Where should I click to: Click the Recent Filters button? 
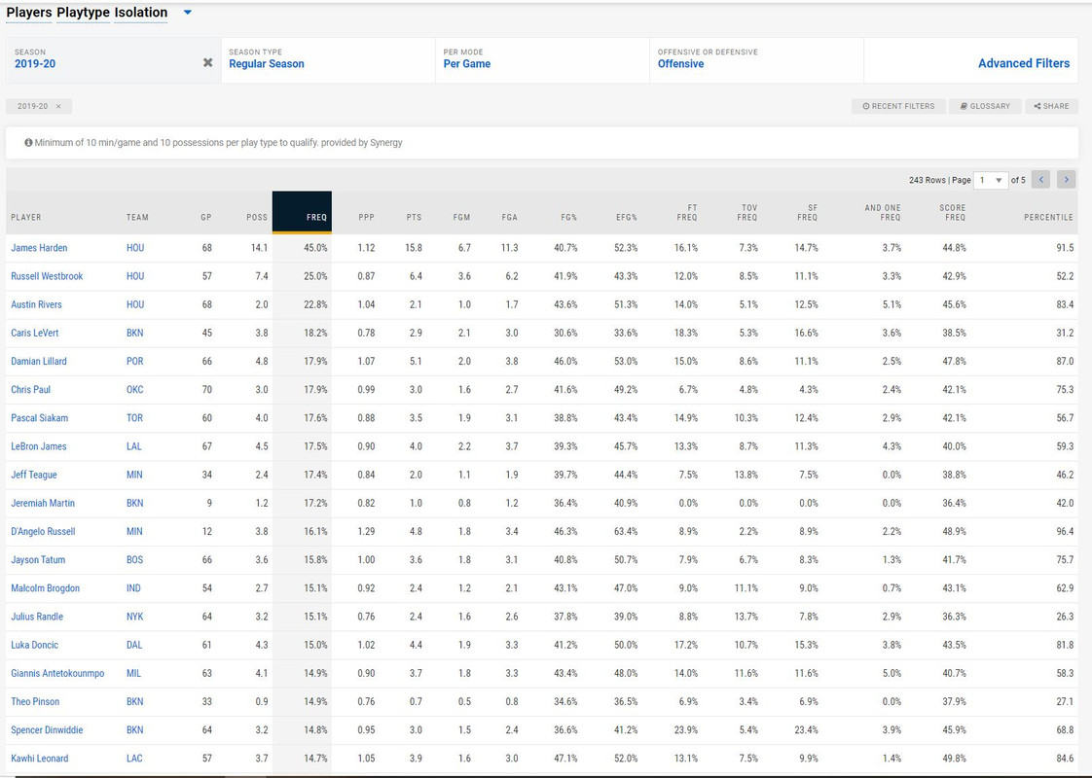(x=898, y=106)
